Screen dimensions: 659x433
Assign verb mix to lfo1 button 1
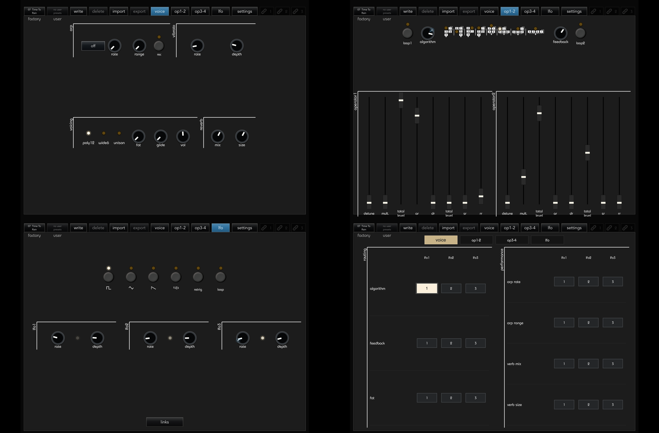564,364
